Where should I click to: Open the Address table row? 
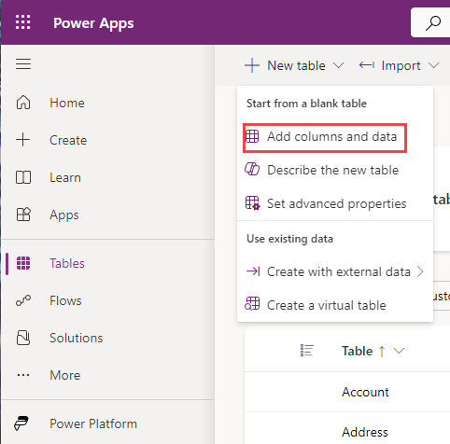tap(365, 432)
